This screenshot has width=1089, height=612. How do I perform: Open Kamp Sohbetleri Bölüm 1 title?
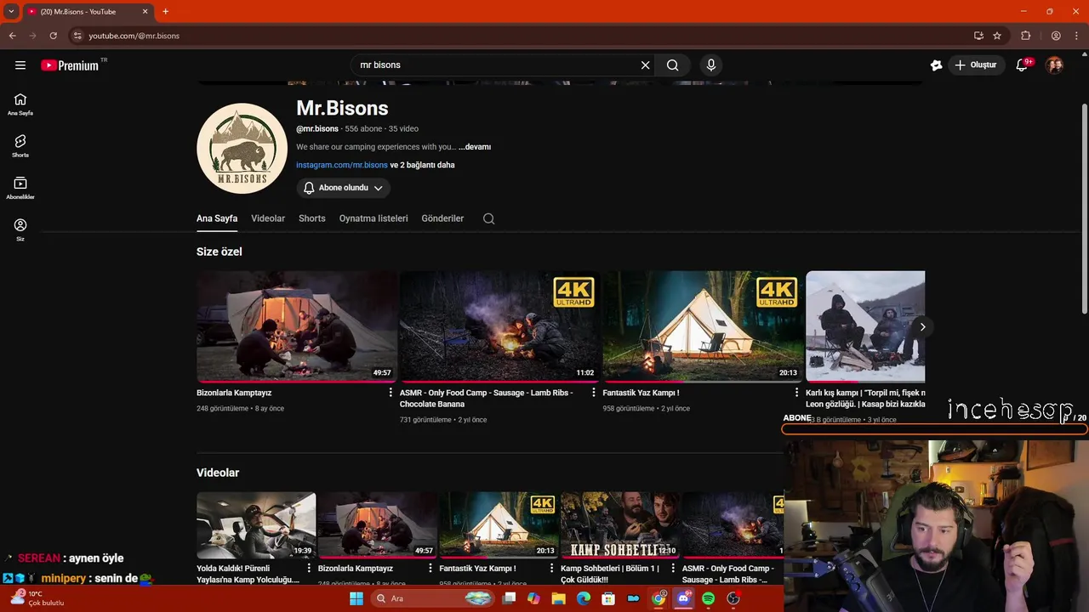click(x=610, y=574)
